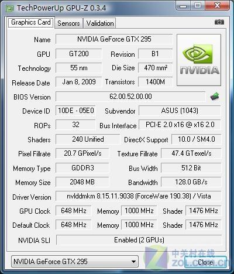
Task: Click the Bus Interface PCI-E field
Action: (180, 125)
